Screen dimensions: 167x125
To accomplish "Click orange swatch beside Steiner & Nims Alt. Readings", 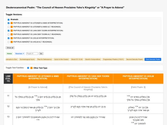I will coord(12,27).
